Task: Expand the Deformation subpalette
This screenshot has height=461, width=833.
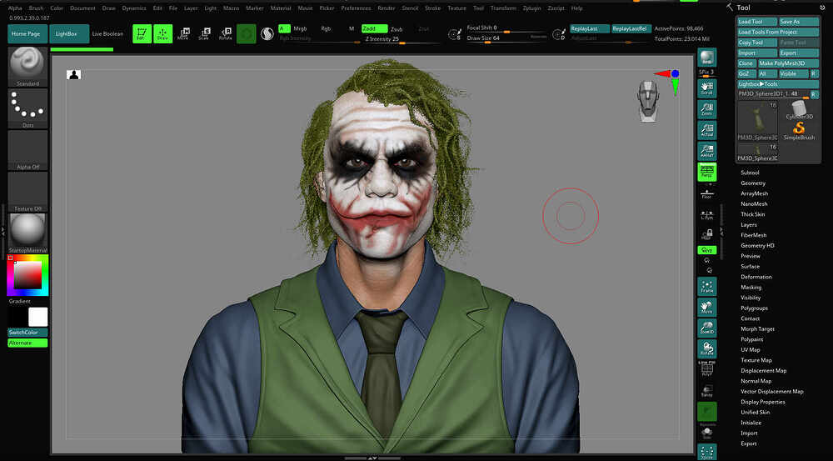Action: 756,277
